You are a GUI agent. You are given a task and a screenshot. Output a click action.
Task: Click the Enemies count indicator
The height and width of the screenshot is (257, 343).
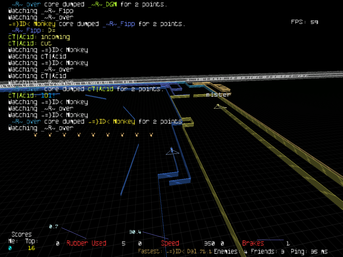tap(230, 252)
